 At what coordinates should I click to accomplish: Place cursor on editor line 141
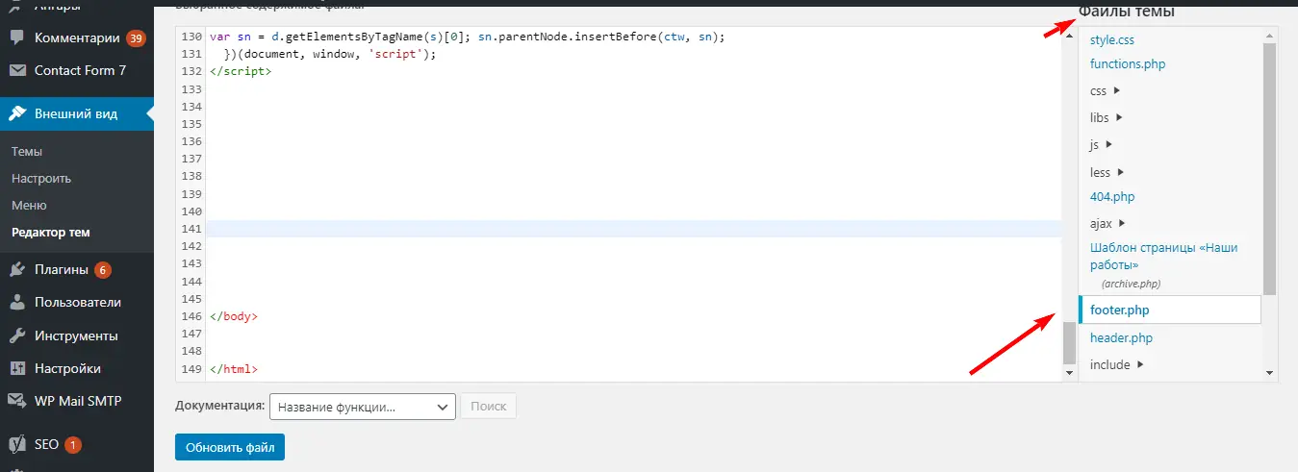(x=634, y=229)
